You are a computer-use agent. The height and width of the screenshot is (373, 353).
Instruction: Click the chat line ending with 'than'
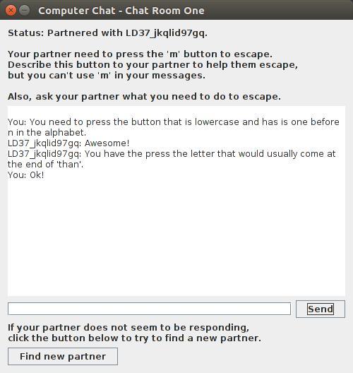46,165
